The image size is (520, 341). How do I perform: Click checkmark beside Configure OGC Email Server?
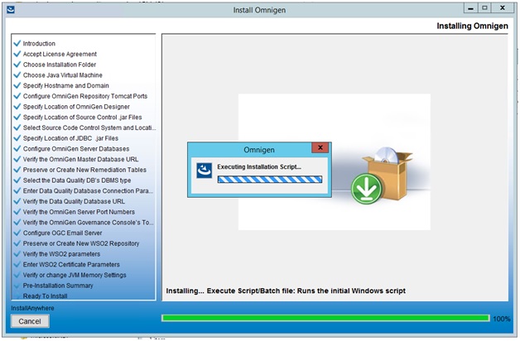[17, 233]
